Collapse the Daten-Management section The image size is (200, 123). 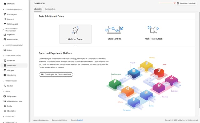(3, 56)
